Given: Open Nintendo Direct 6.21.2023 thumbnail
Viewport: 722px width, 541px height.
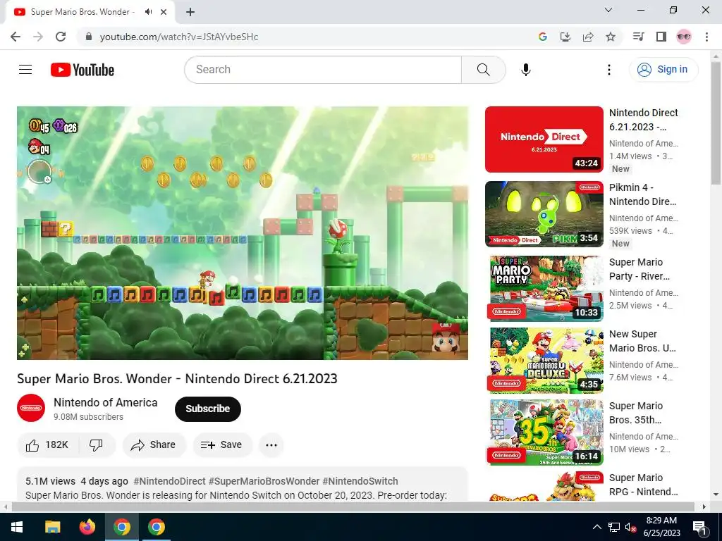Looking at the screenshot, I should tap(544, 139).
